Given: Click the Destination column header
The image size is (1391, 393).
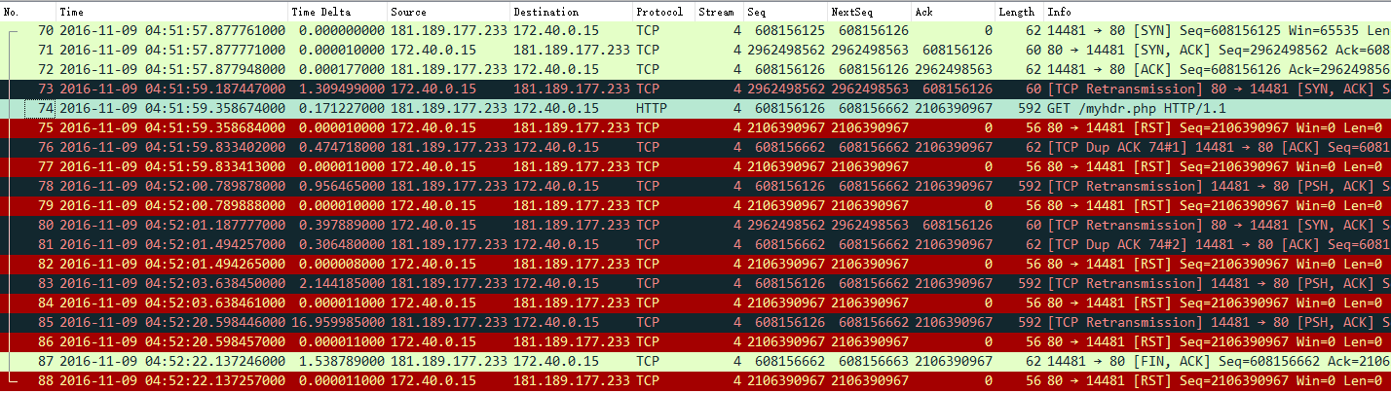Looking at the screenshot, I should (571, 12).
